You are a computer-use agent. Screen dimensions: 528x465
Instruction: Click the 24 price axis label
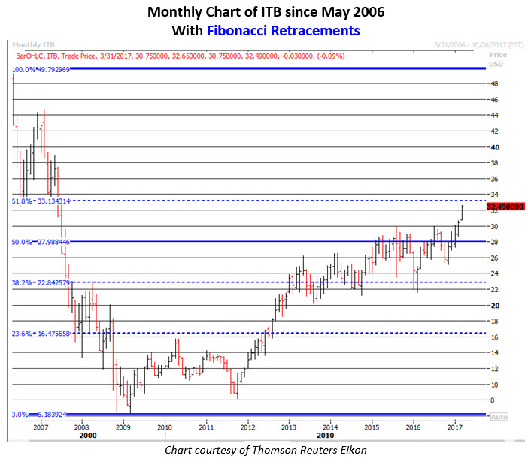click(x=494, y=273)
